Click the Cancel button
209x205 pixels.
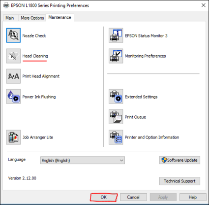click(x=133, y=197)
